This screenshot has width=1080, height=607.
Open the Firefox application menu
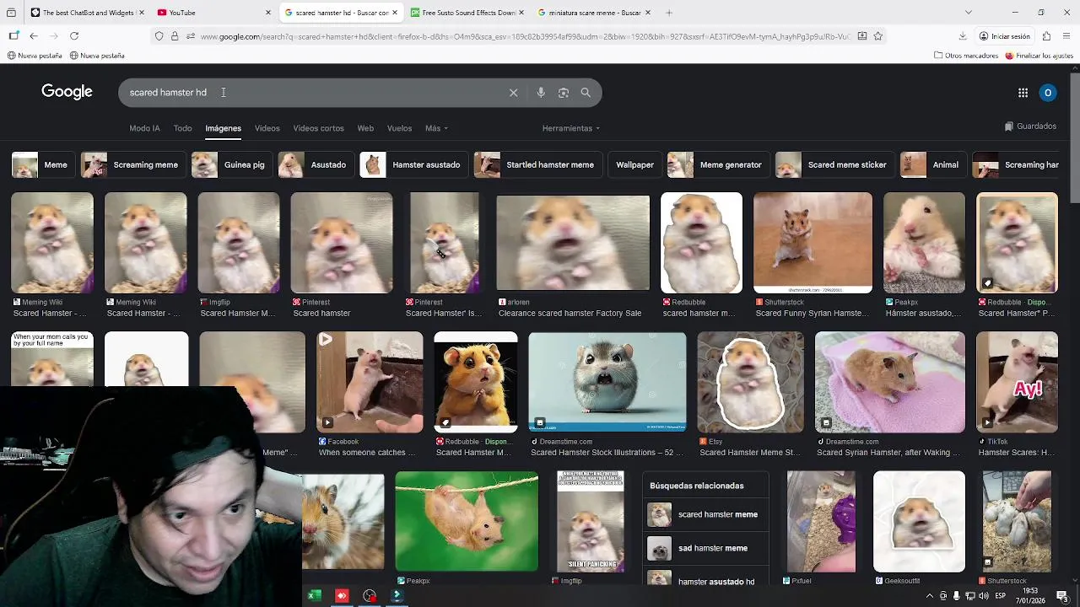click(x=1066, y=36)
